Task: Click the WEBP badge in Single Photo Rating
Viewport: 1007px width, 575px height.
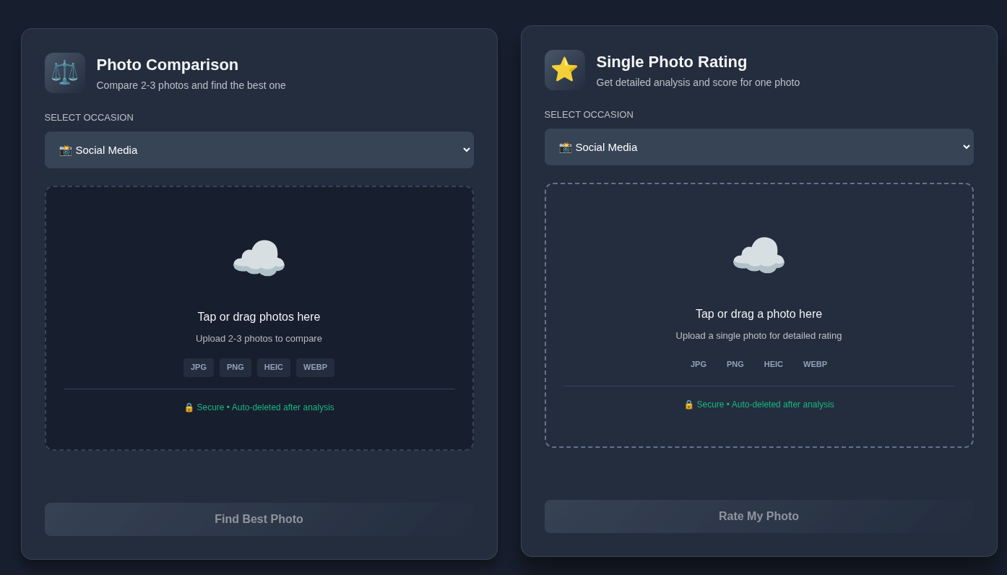Action: click(815, 365)
